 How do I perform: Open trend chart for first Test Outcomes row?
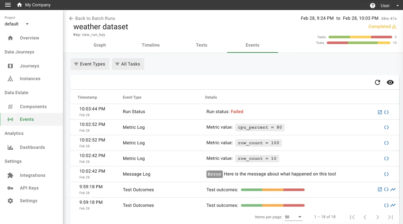click(393, 190)
